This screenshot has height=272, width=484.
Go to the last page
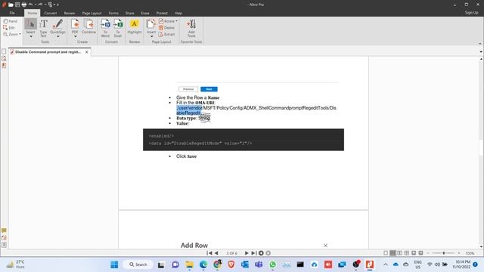tap(253, 253)
